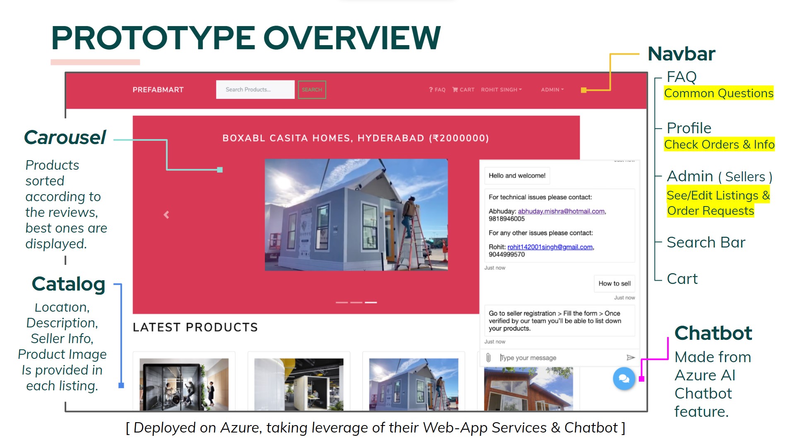The height and width of the screenshot is (447, 795).
Task: Open the shopping CART link
Action: pos(463,89)
